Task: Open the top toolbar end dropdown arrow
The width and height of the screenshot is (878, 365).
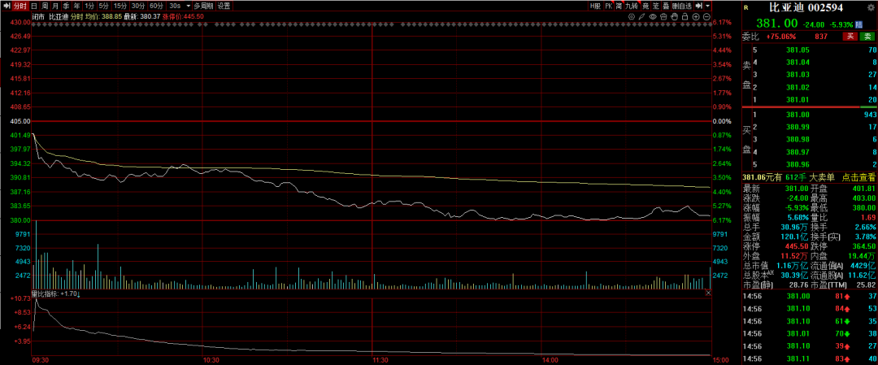Action: coord(708,6)
